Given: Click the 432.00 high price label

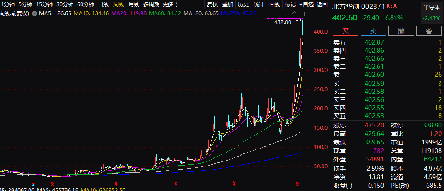Looking at the screenshot, I should tap(282, 22).
